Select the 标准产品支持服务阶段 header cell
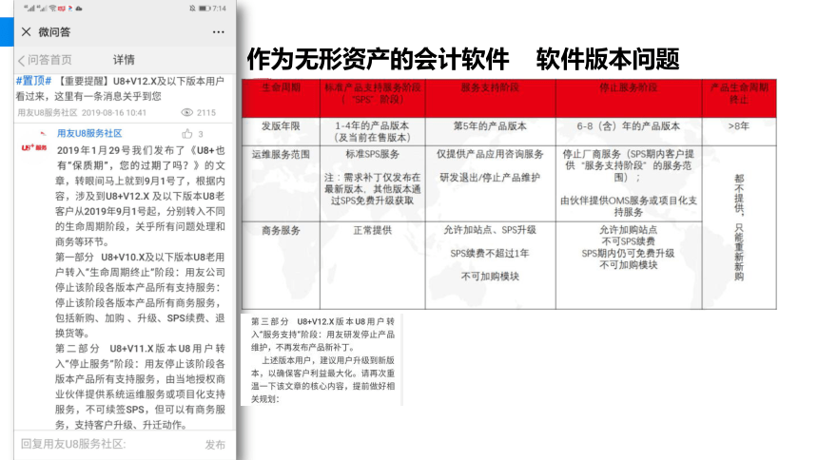818x460 pixels. [x=373, y=99]
